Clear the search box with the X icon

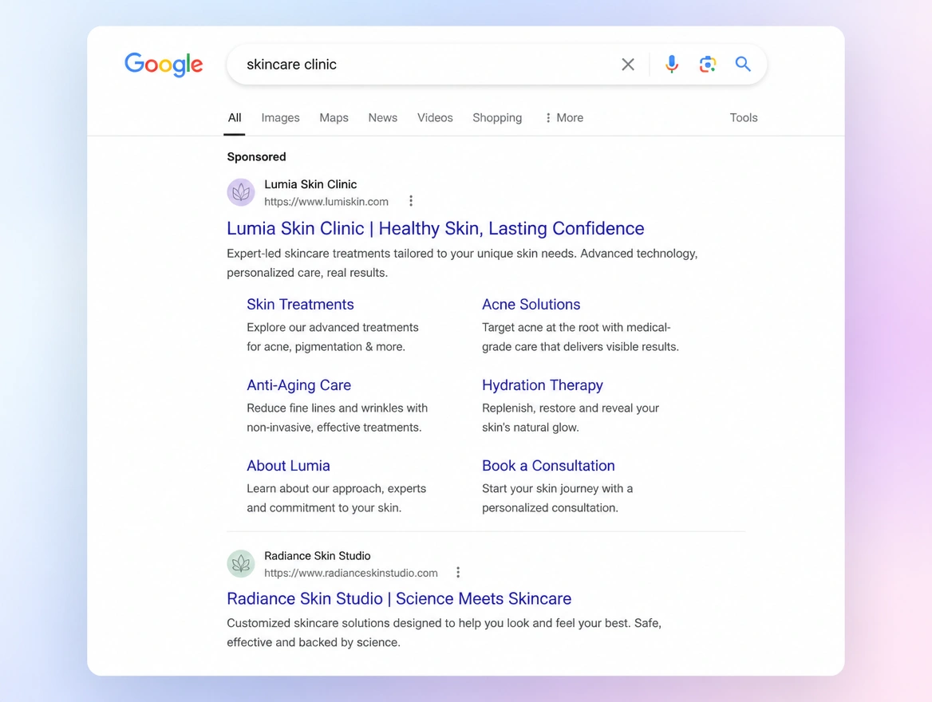pos(628,64)
